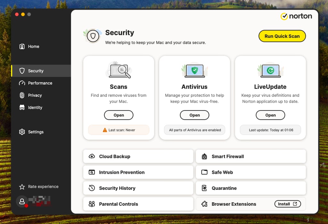Go to Home in the sidebar
Screen dimensions: 328x224
click(x=41, y=46)
